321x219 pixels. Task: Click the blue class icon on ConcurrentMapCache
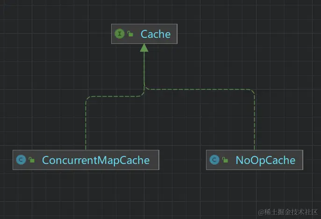21,160
